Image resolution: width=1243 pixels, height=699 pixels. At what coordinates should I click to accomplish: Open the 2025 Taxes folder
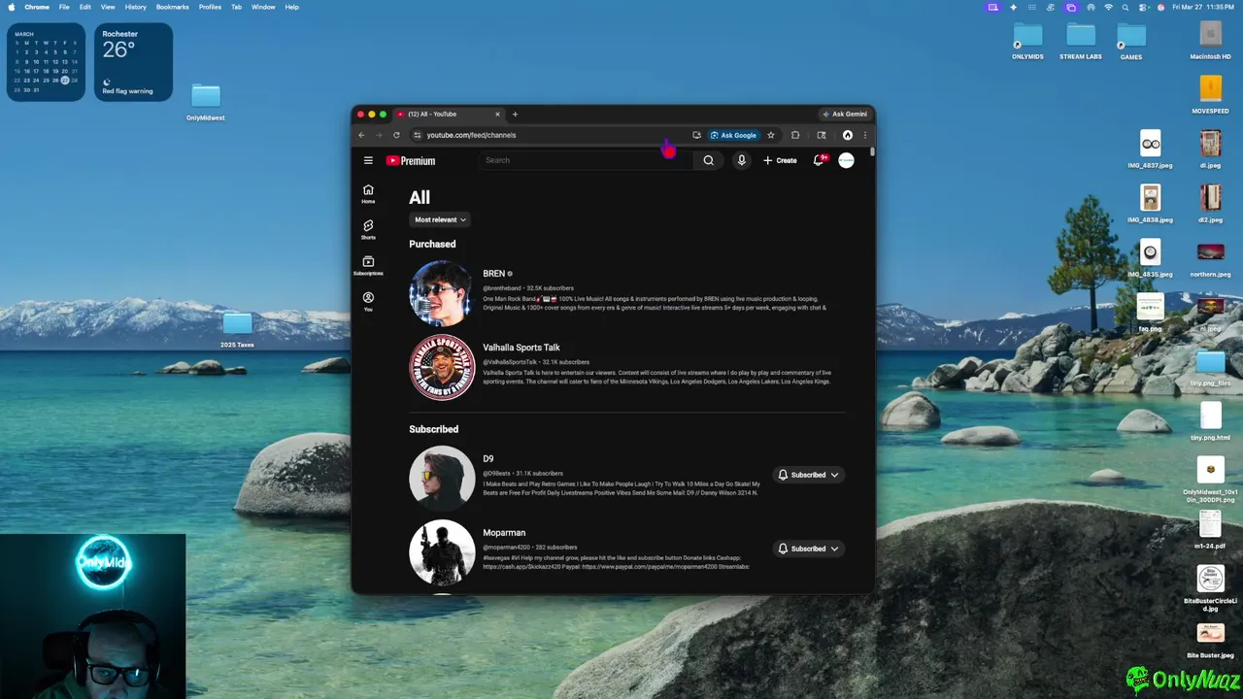(x=237, y=329)
